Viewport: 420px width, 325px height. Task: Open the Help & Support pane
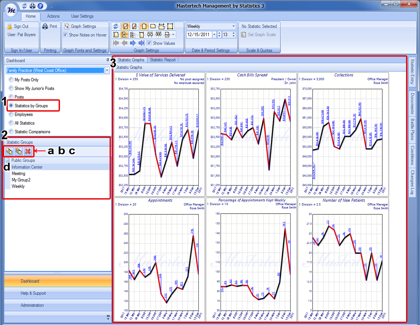[58, 293]
